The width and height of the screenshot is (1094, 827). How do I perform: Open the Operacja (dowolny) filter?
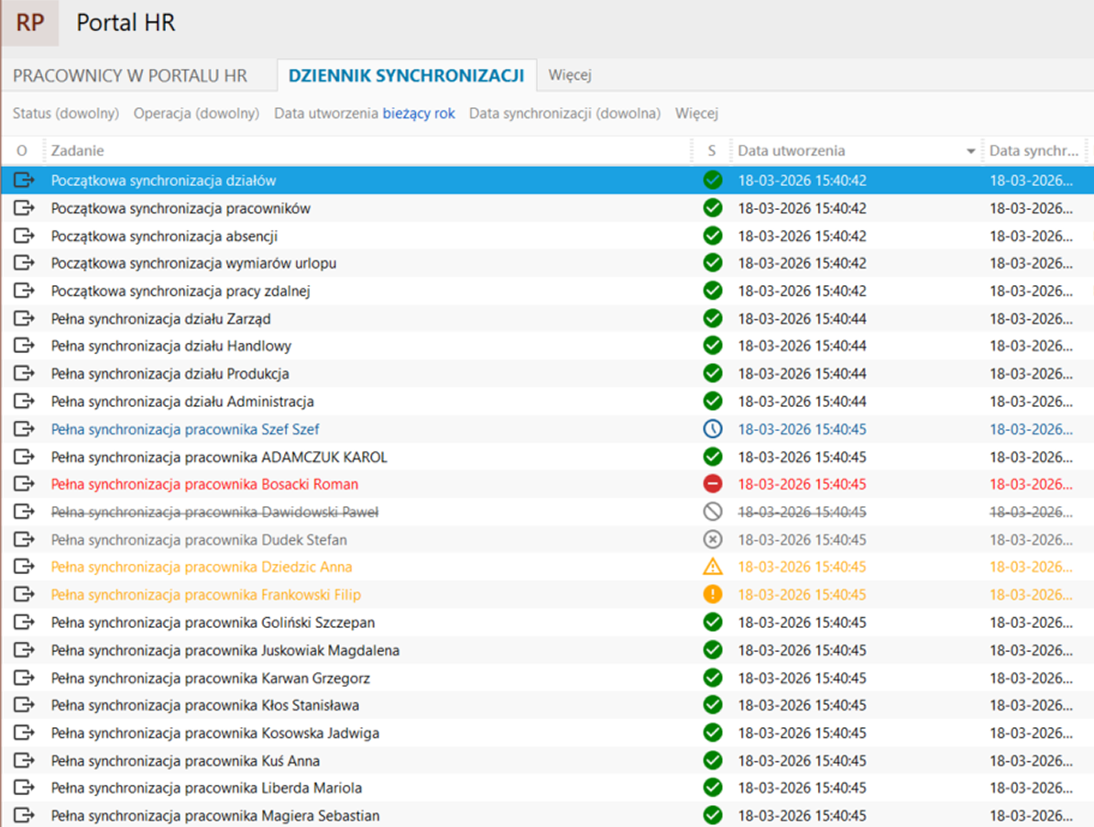tap(196, 114)
